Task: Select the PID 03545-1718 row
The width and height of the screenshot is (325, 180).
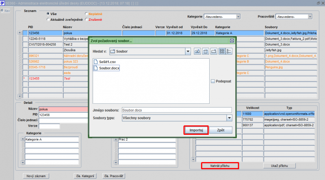Action: 45,67
